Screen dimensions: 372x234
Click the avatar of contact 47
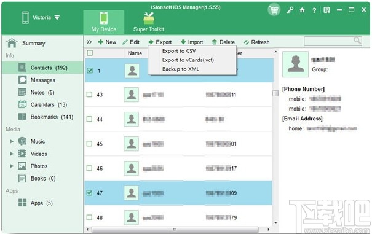[131, 193]
